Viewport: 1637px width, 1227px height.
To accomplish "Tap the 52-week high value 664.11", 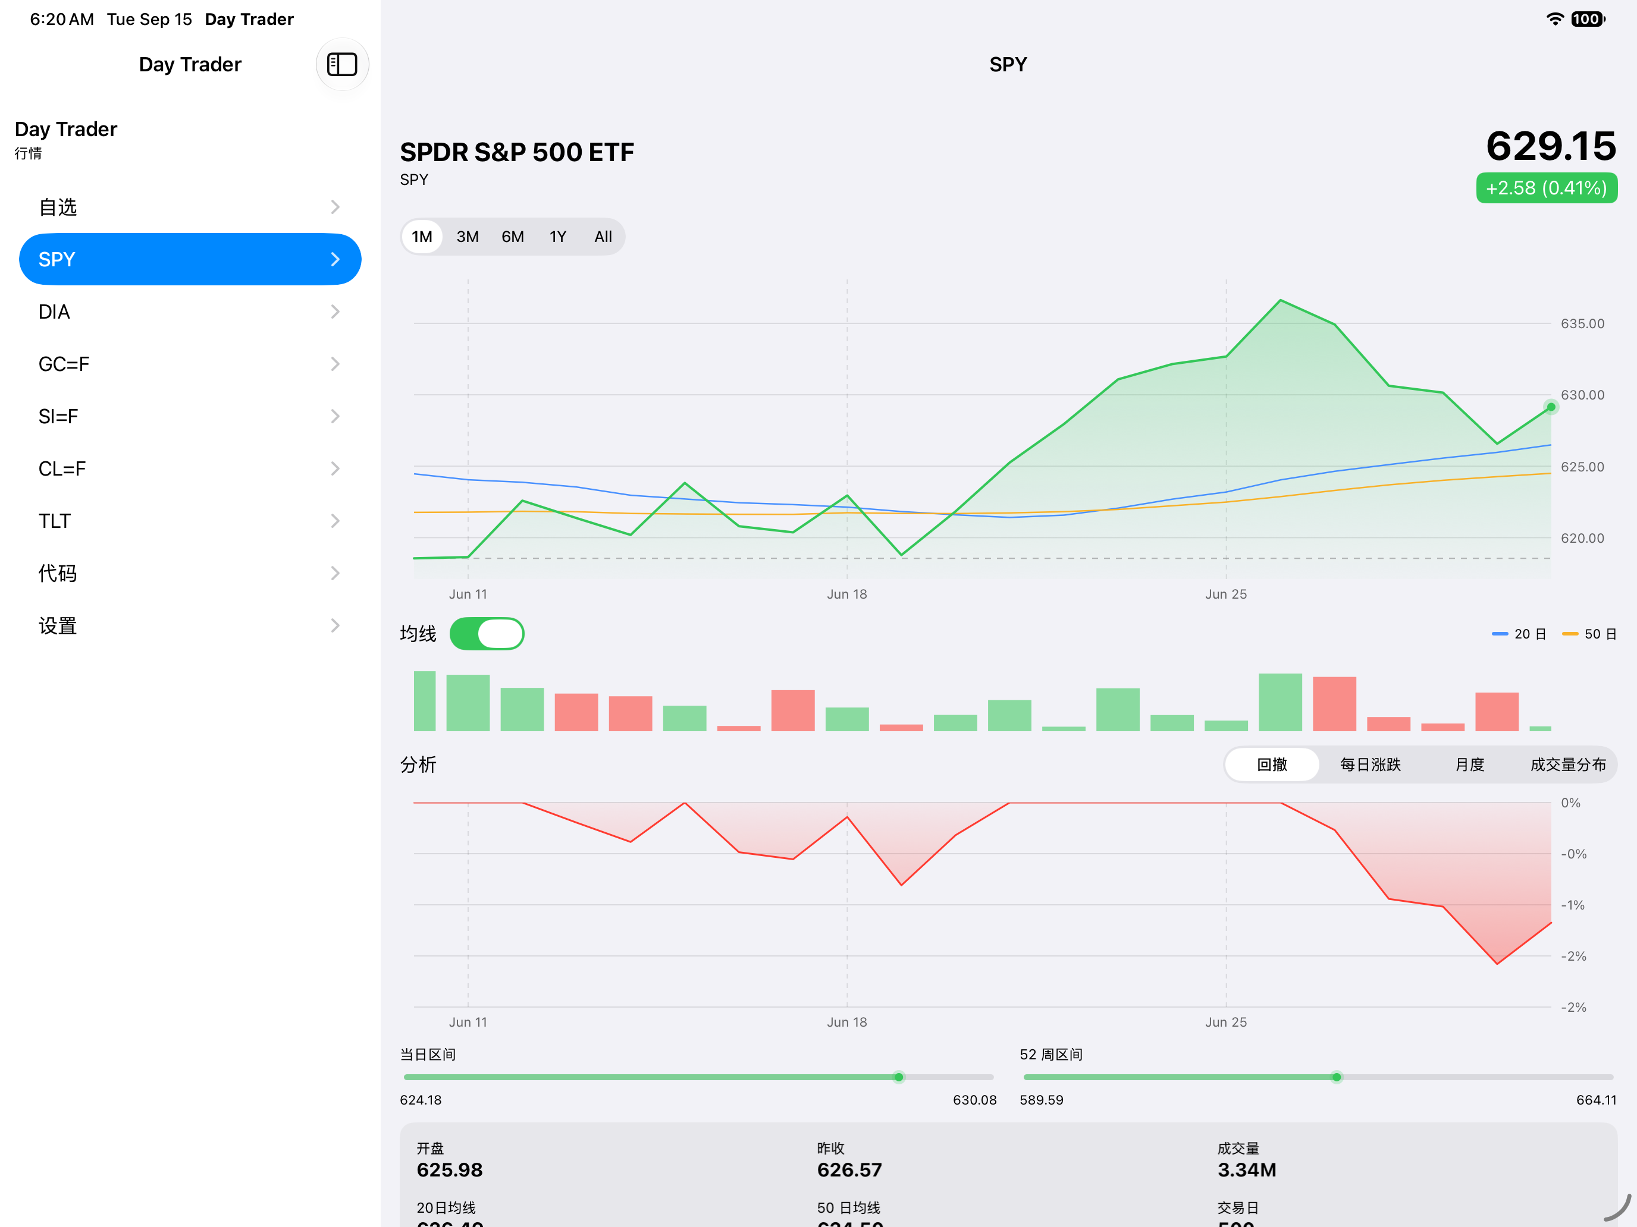I will (1597, 1100).
